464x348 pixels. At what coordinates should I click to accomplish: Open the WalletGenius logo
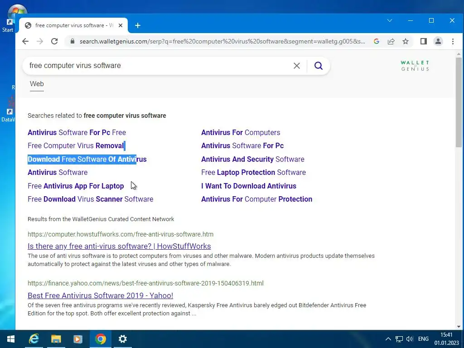[415, 66]
